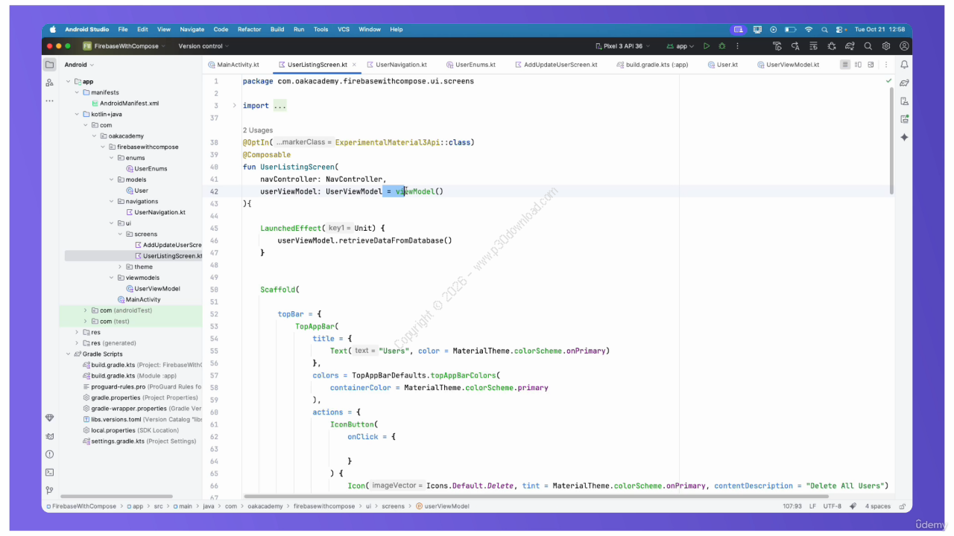
Task: Switch to the UserViewModel.kt tab
Action: 792,65
